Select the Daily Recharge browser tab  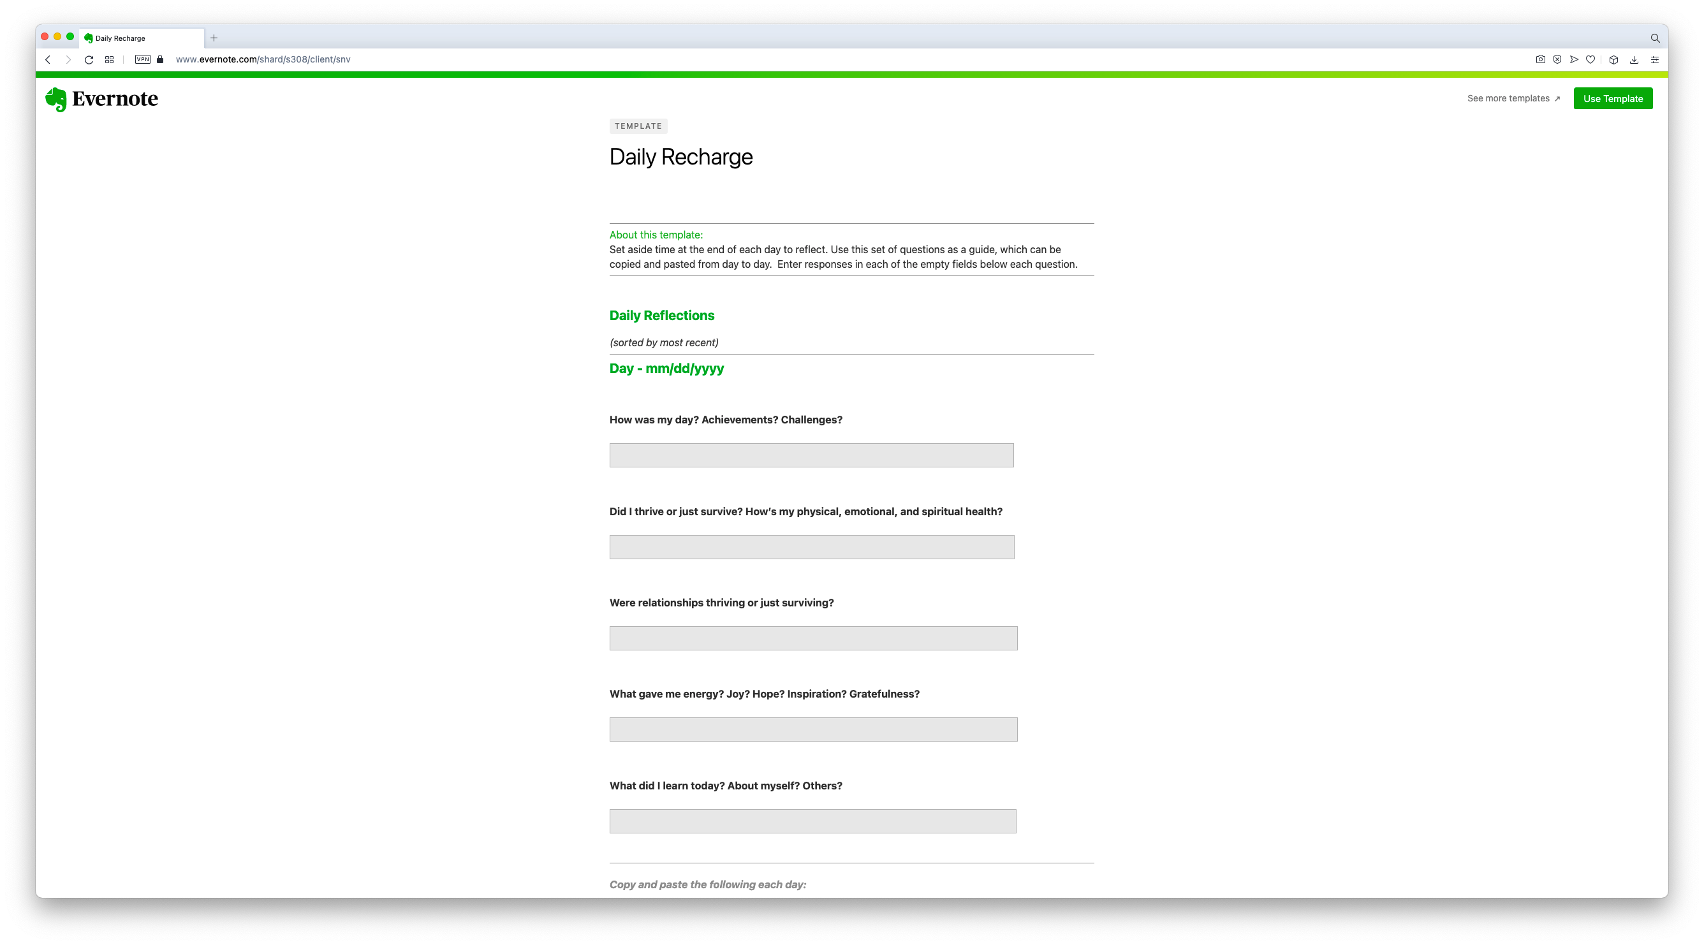click(142, 38)
